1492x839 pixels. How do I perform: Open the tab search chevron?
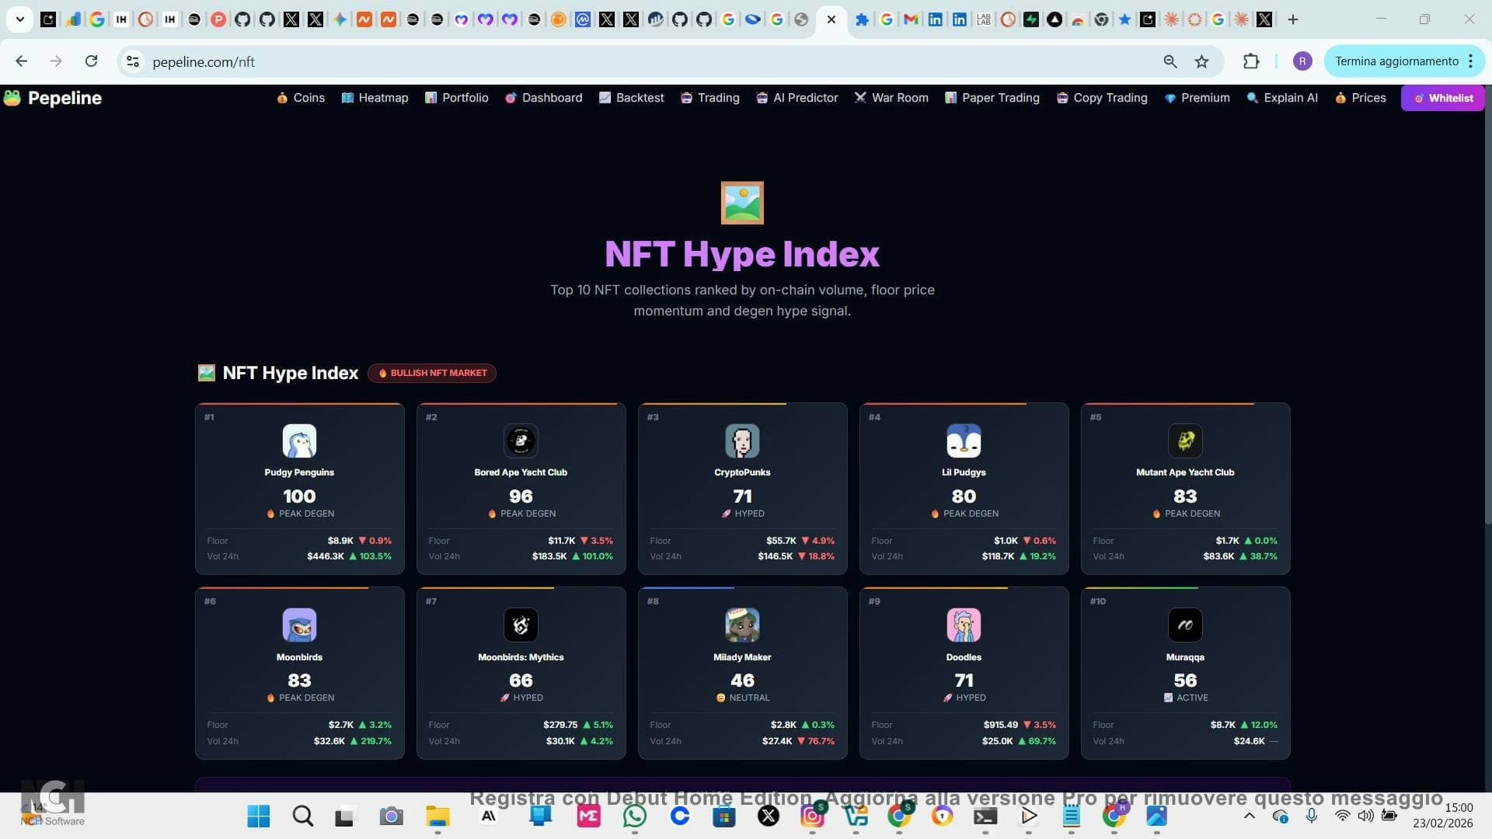click(19, 19)
